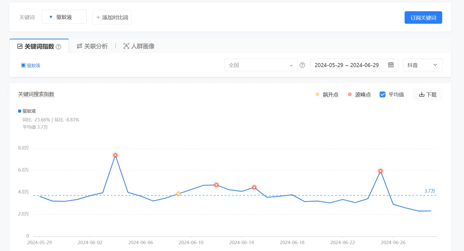Open the 抖音 platform dropdown

tap(423, 65)
